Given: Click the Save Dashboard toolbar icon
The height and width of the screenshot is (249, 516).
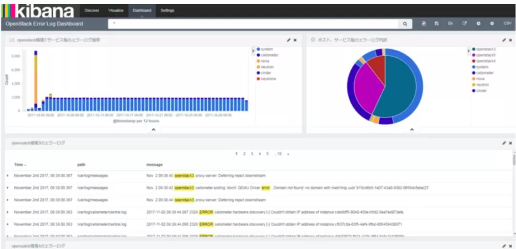Looking at the screenshot, I should (436, 24).
